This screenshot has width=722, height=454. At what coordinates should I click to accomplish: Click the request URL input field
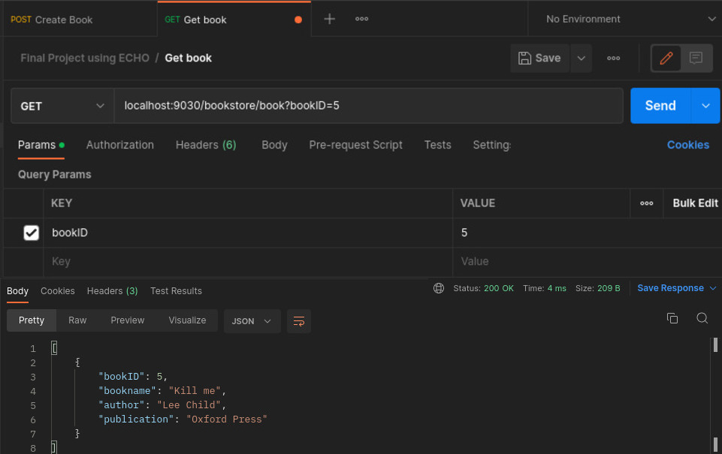(x=368, y=106)
